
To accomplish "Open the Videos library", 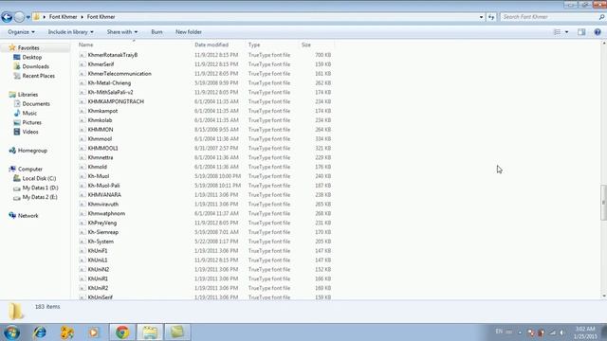I will 30,132.
